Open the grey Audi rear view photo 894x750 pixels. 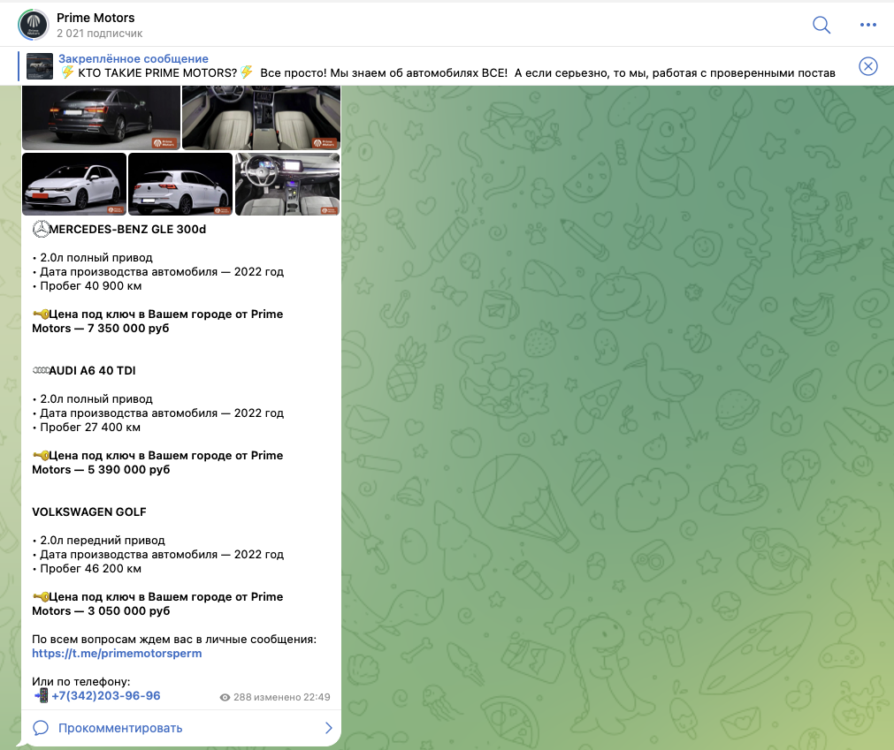pyautogui.click(x=101, y=118)
